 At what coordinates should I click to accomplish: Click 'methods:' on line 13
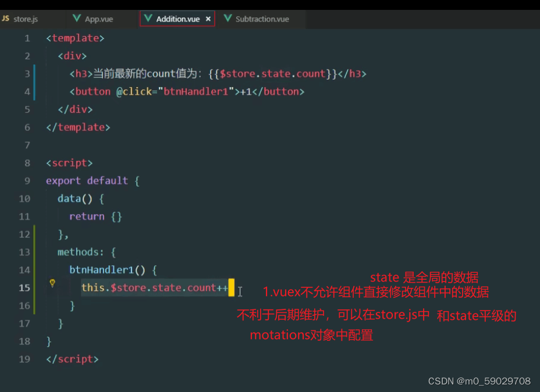[x=80, y=252]
